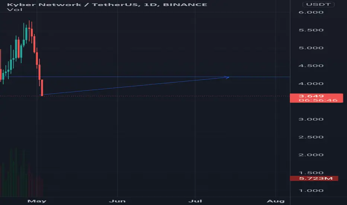Click the 5.000 price axis label

tap(311, 48)
